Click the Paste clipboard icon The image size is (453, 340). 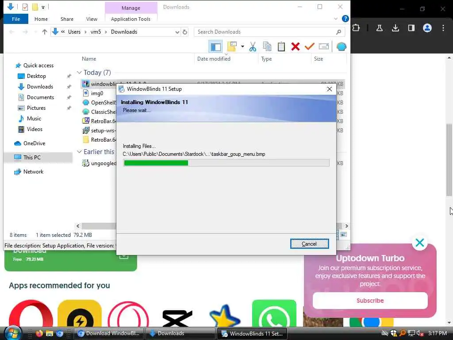(x=281, y=46)
